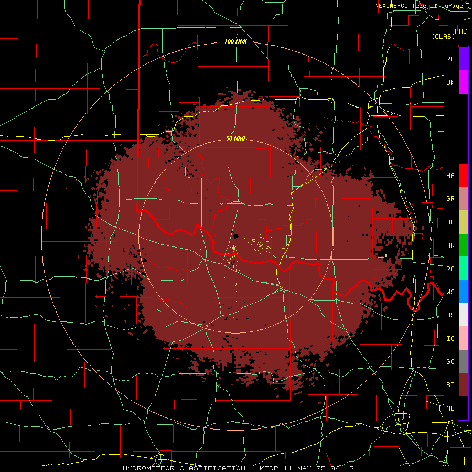
Task: Click the WS legend label
Action: [x=450, y=292]
